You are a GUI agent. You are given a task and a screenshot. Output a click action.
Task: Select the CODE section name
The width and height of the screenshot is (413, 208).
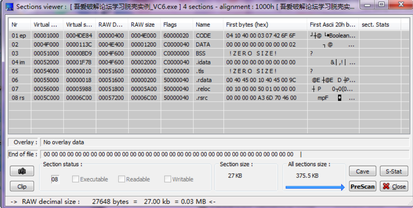click(203, 36)
